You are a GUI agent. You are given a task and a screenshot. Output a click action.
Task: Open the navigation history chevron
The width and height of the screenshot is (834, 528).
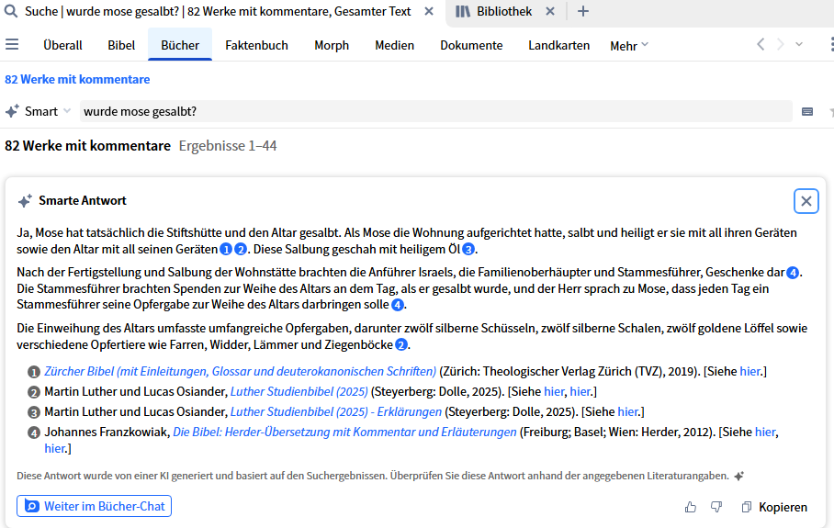pyautogui.click(x=799, y=44)
